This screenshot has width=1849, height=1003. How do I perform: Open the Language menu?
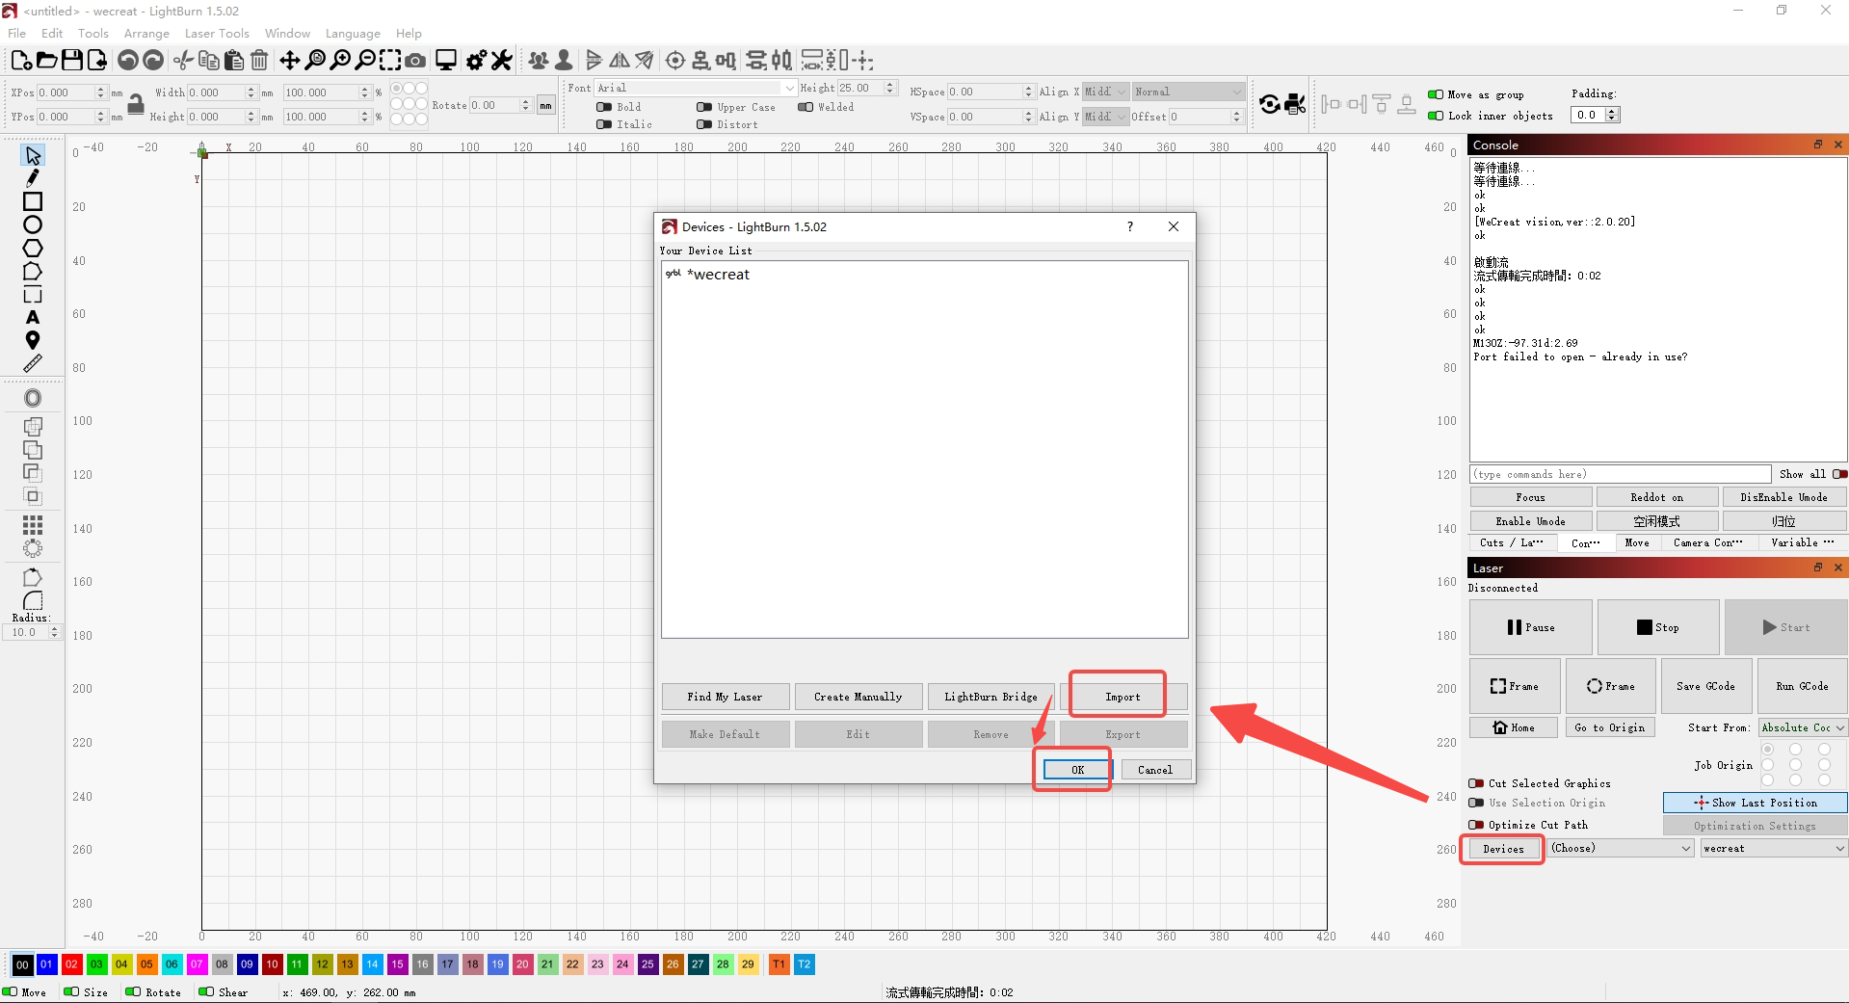click(x=353, y=33)
